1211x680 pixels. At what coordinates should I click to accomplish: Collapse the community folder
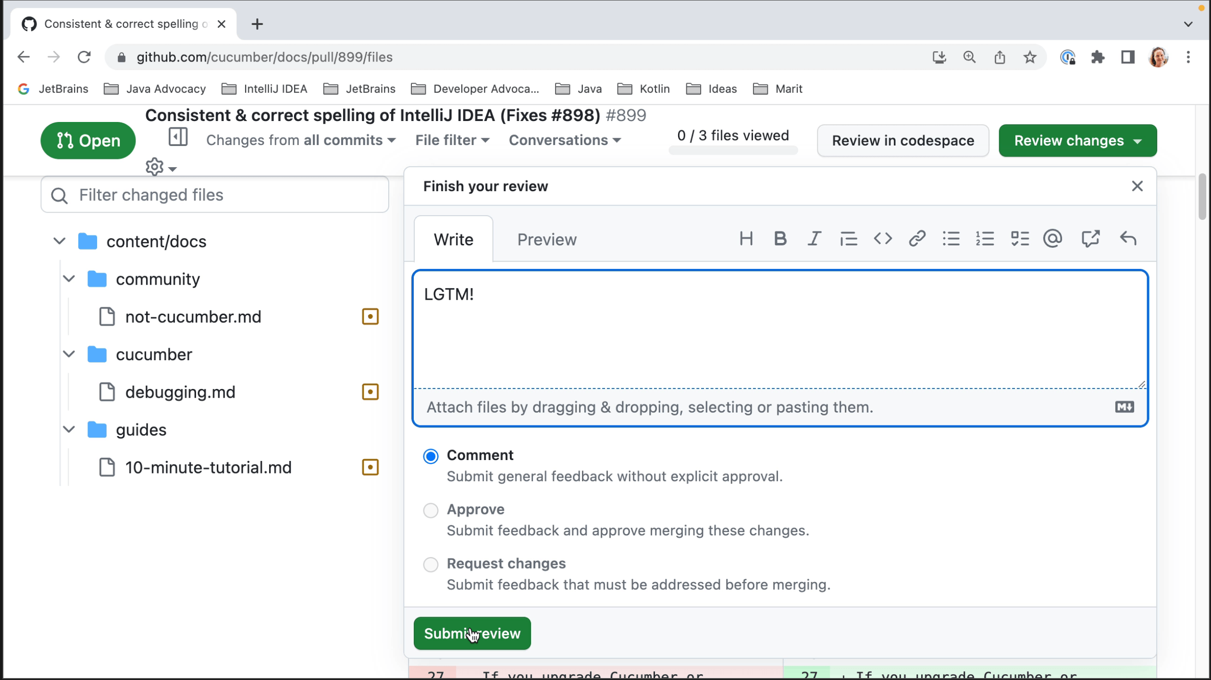[x=69, y=279]
